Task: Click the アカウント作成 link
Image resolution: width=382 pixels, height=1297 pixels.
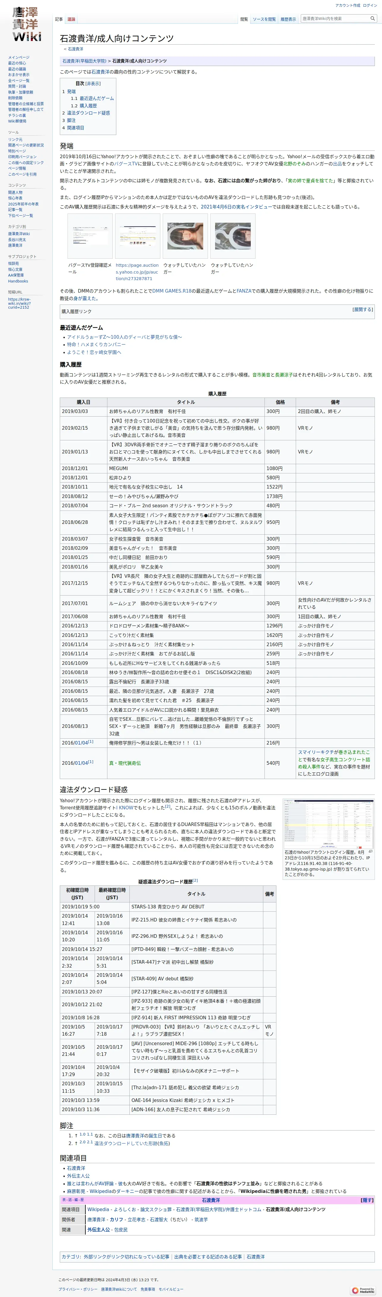Action: click(348, 5)
